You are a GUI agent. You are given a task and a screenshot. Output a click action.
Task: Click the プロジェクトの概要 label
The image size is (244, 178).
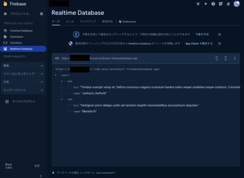click(20, 14)
